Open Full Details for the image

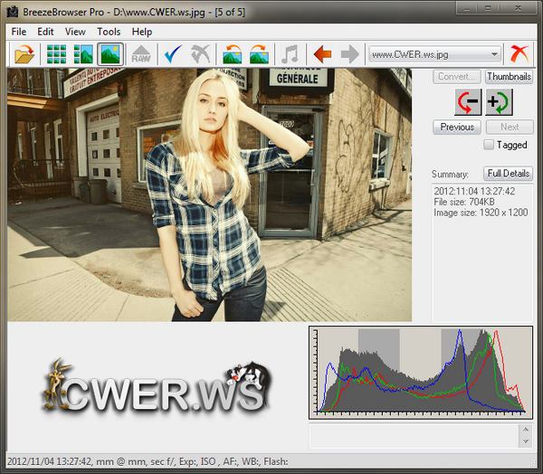509,174
